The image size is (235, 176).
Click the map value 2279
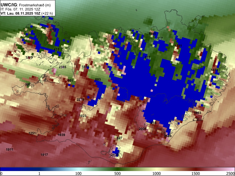click(80, 100)
